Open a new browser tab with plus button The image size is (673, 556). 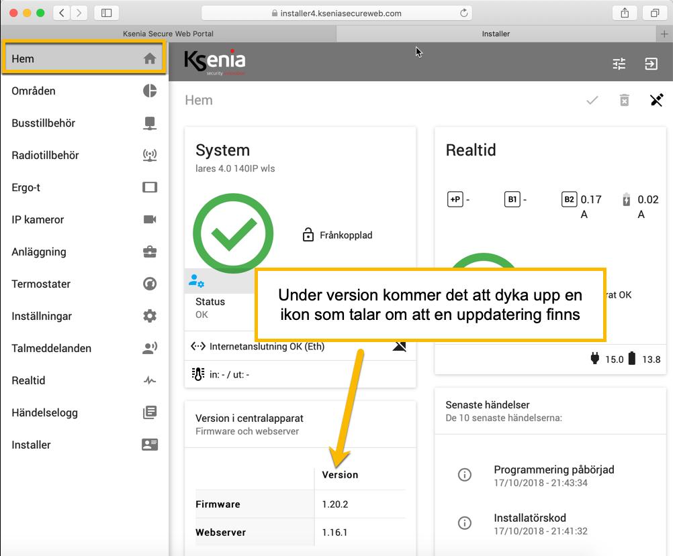(x=664, y=34)
